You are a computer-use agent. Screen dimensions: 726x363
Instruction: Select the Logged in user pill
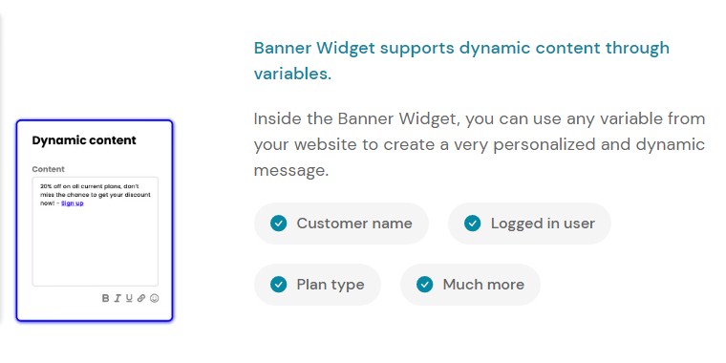(x=529, y=224)
